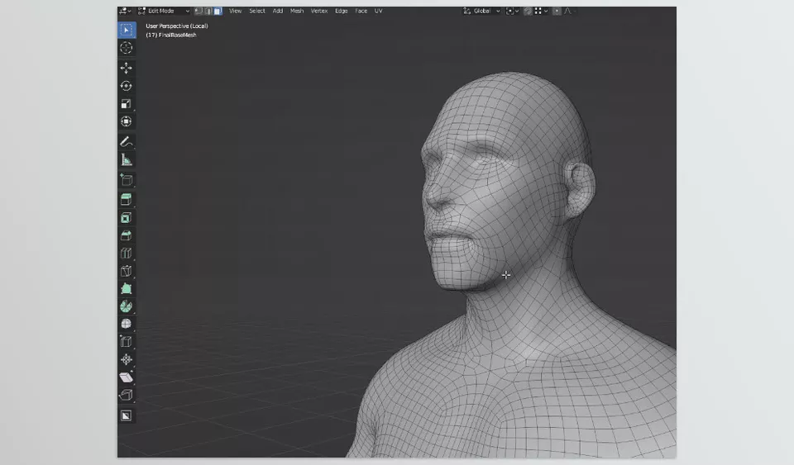
Task: Open the Mesh menu
Action: point(297,11)
